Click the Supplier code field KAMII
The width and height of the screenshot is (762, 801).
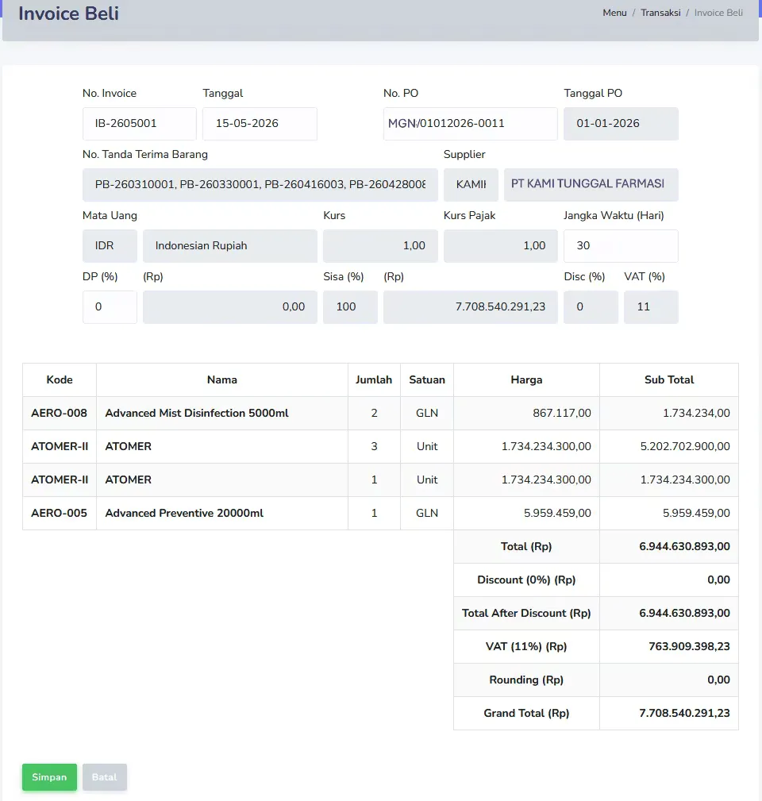[x=471, y=184]
